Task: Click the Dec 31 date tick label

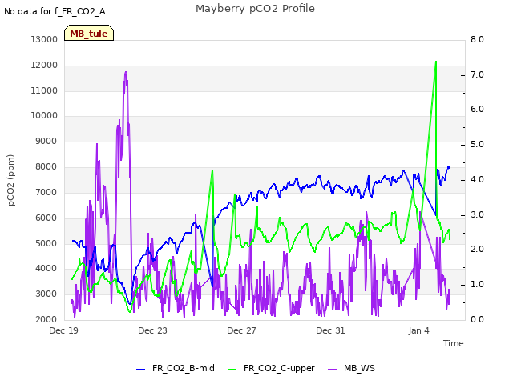Action: tap(330, 330)
